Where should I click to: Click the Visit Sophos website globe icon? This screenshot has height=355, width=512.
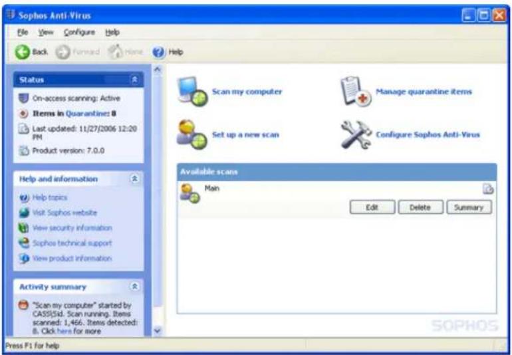[x=24, y=213]
